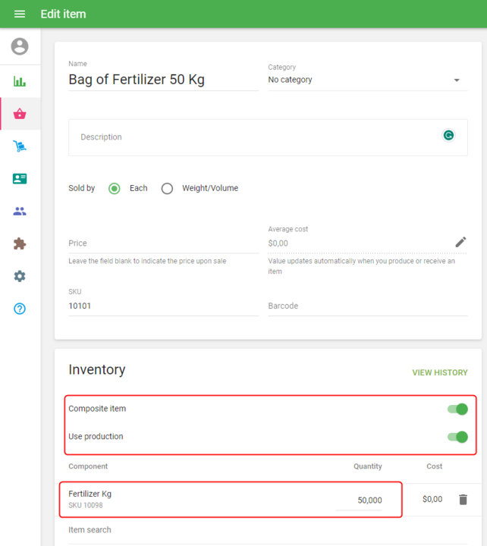487x546 pixels.
Task: Click the Item search field
Action: [x=228, y=530]
